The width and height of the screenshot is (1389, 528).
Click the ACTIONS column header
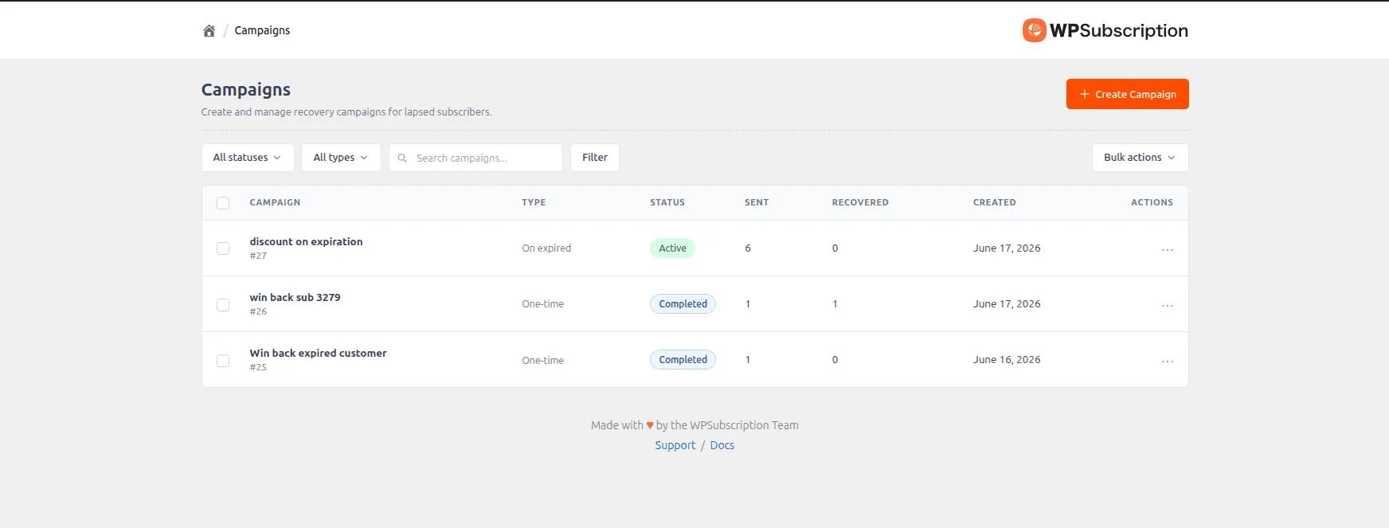(1152, 202)
